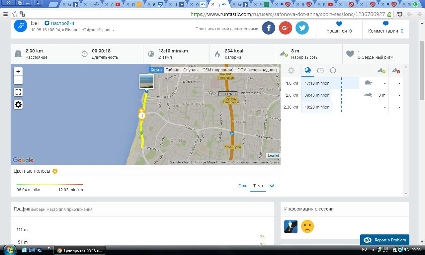Share the run on Twitter
Viewport: 425px width, 255px height.
(x=302, y=28)
